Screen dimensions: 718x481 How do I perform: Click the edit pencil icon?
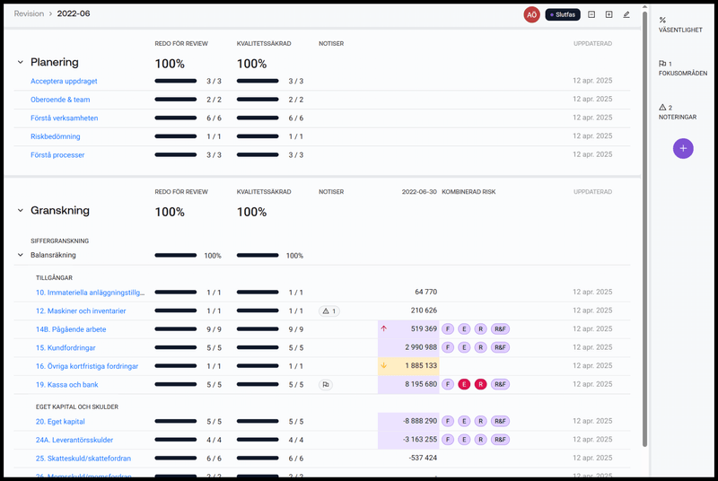coord(626,14)
